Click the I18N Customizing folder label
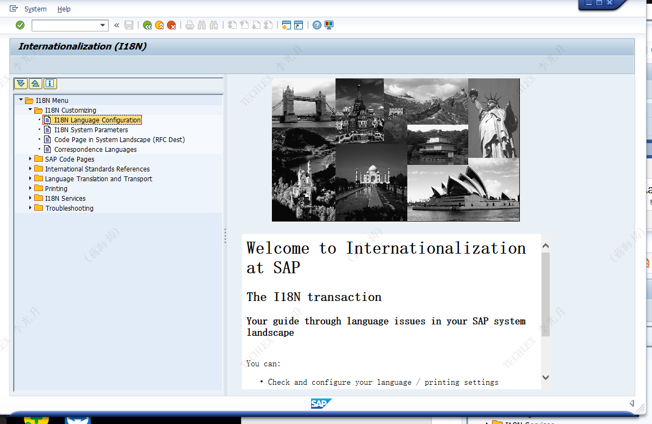Viewport: 652px width, 424px height. 70,110
